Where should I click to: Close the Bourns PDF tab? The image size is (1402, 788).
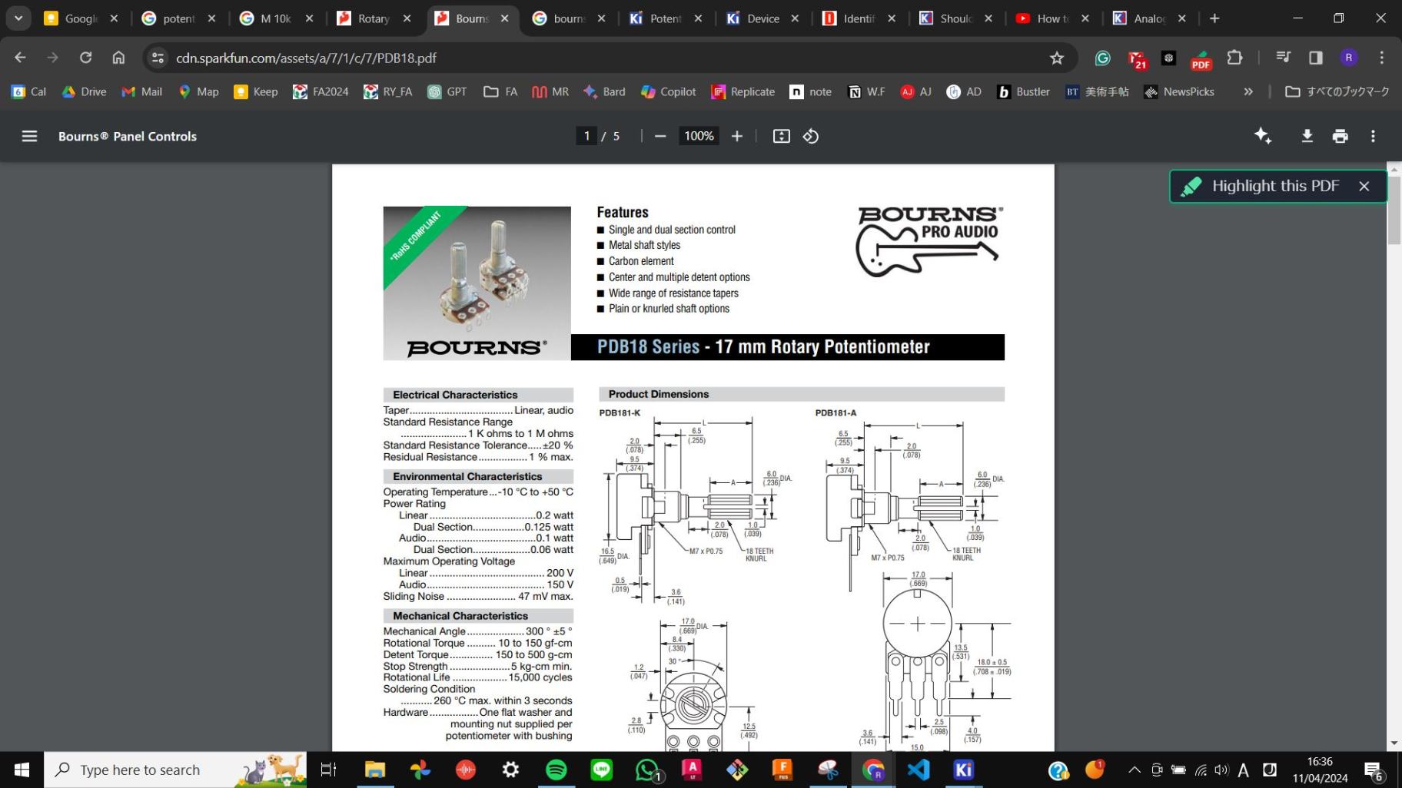(x=505, y=18)
